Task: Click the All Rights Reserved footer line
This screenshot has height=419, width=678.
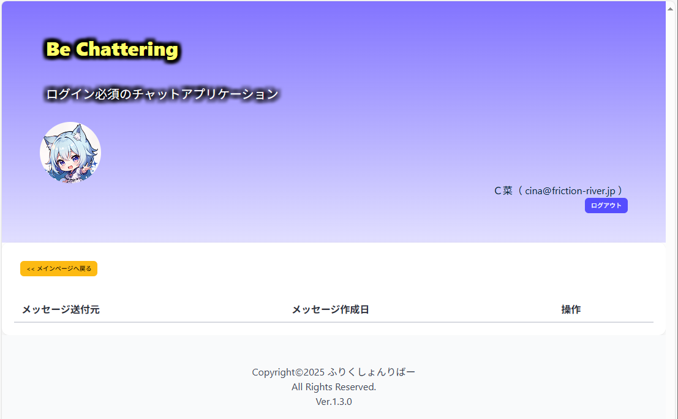Action: [x=333, y=387]
